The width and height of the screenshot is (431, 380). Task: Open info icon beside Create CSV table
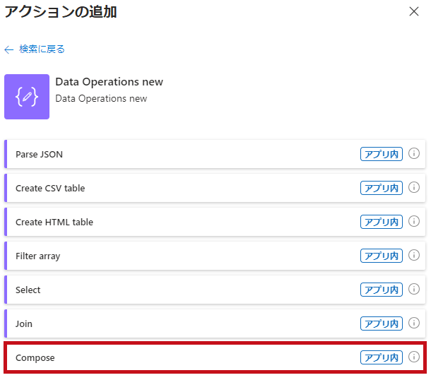[x=413, y=187]
